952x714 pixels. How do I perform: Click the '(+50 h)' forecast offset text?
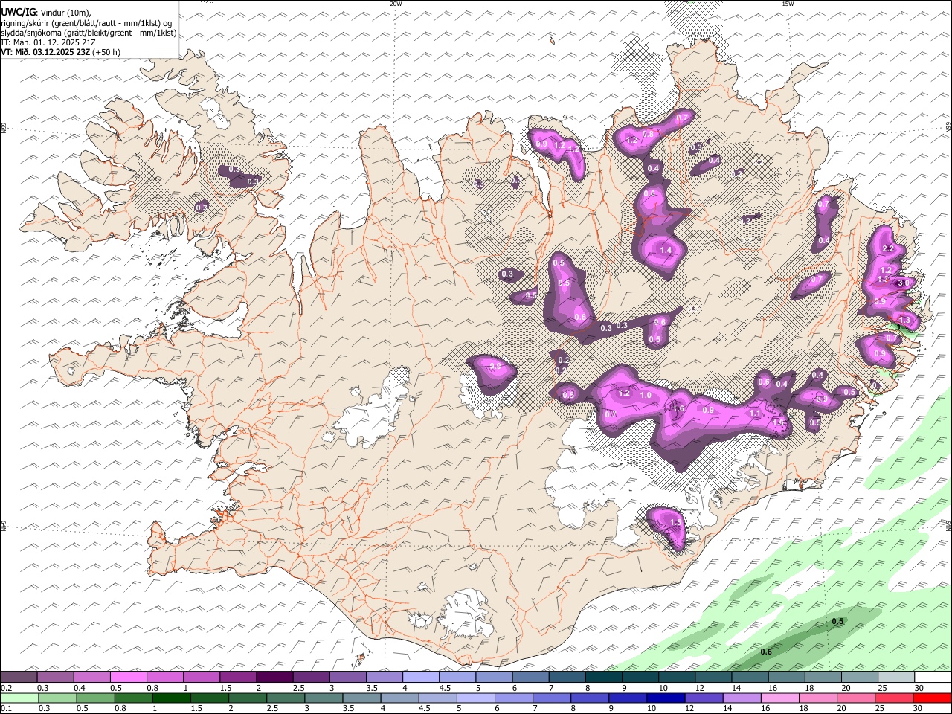point(106,52)
